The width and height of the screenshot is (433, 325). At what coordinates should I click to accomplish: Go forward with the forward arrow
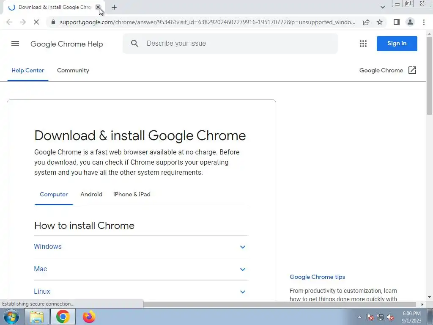23,22
